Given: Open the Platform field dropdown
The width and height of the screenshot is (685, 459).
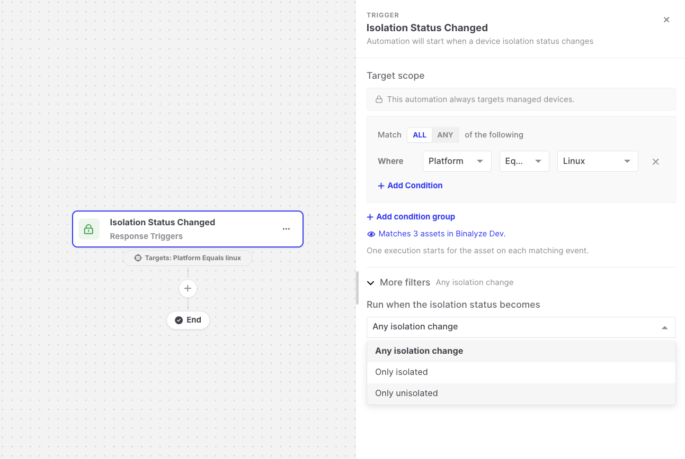Looking at the screenshot, I should click(457, 161).
